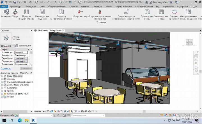Image resolution: width=202 pixels, height=124 pixels.
Task: Undo the last action
Action: tap(25, 2)
